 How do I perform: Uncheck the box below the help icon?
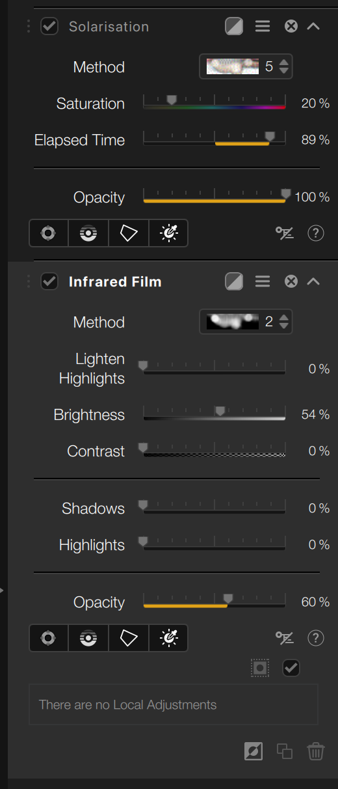(291, 668)
